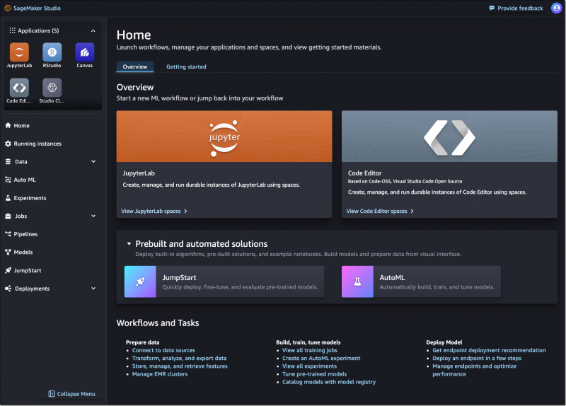Image resolution: width=566 pixels, height=406 pixels.
Task: Open Catalog models with model registry link
Action: (329, 382)
